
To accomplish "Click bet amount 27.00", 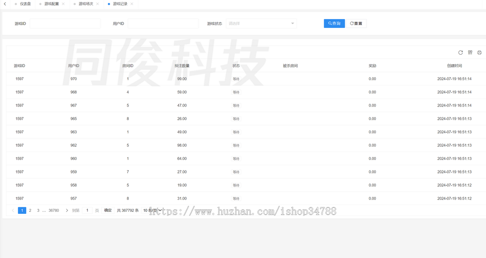I will click(x=182, y=172).
